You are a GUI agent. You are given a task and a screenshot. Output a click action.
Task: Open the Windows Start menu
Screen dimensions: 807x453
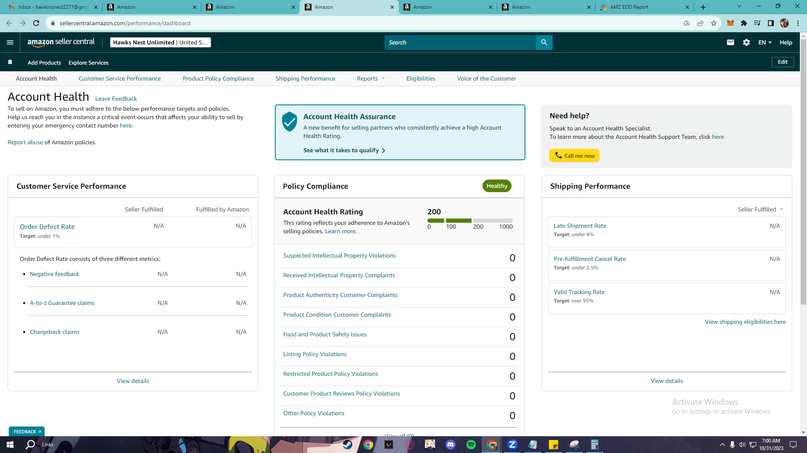coord(10,445)
